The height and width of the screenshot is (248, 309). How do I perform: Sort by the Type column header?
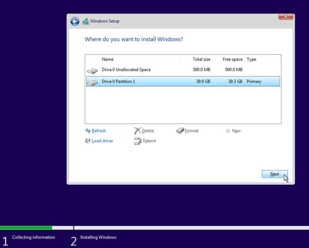coord(251,59)
